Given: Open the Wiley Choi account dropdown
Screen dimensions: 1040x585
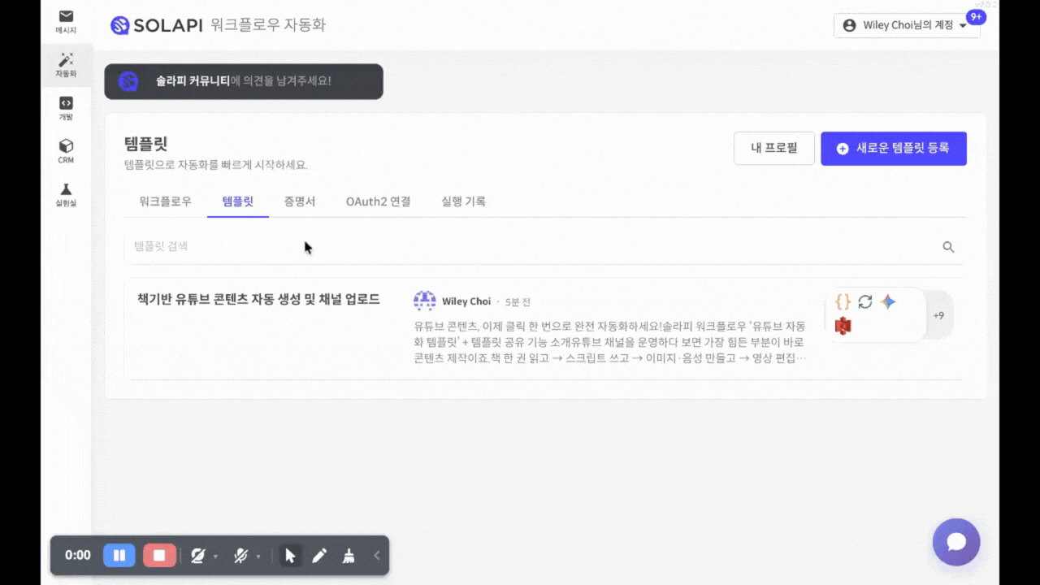Looking at the screenshot, I should [906, 25].
